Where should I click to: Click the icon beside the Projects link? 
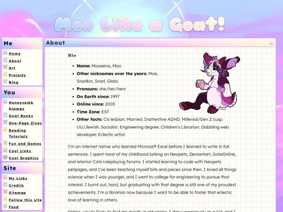coord(5,74)
